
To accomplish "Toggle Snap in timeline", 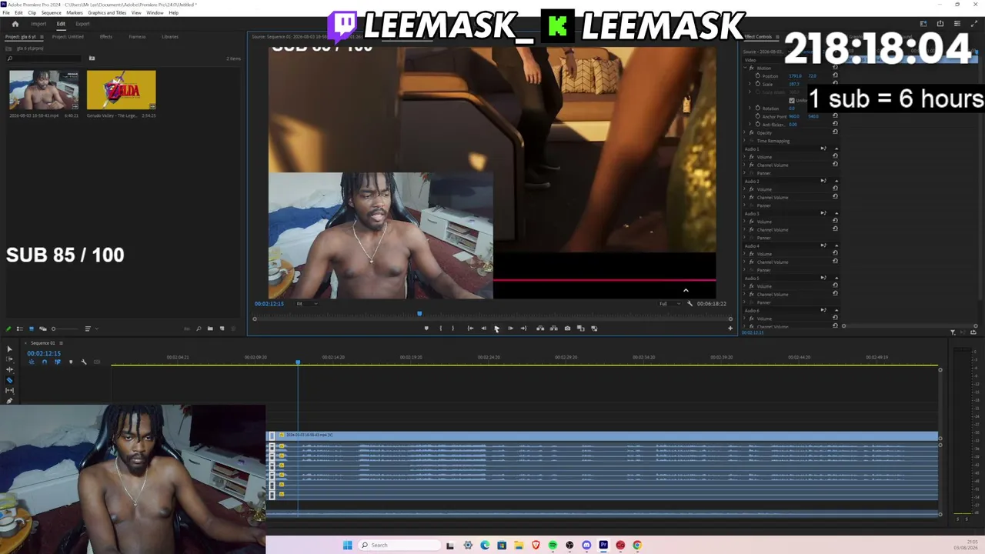I will [44, 362].
